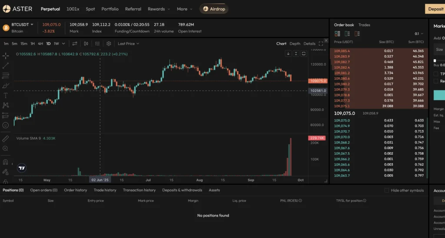Select the 1m timeframe
The width and height of the screenshot is (445, 238).
click(6, 44)
